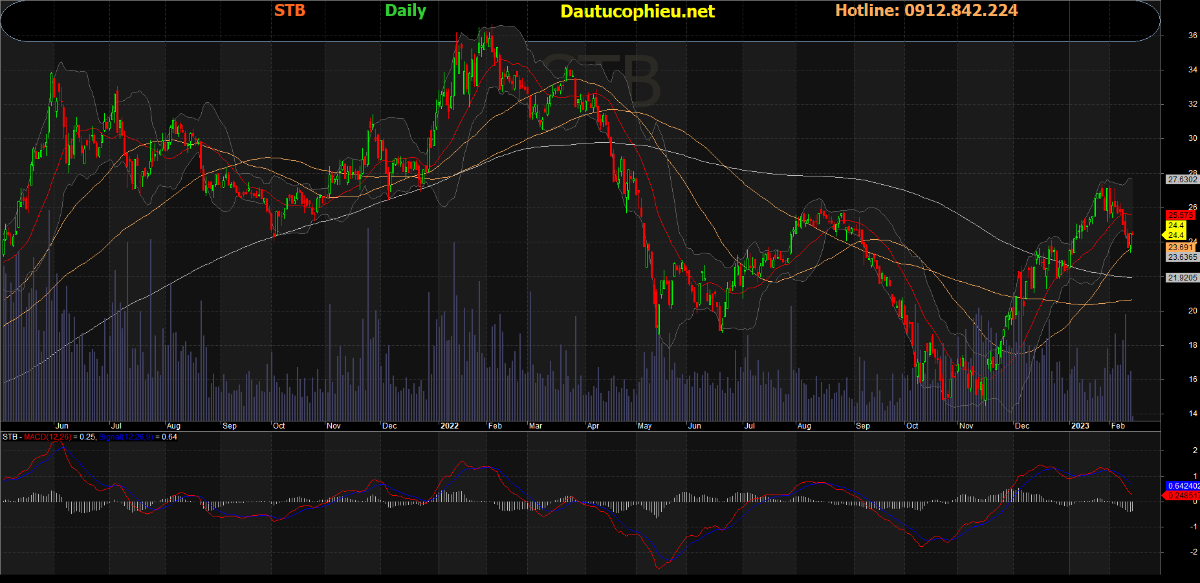Click the 36 value on the price axis
The image size is (1200, 583).
pos(1192,36)
